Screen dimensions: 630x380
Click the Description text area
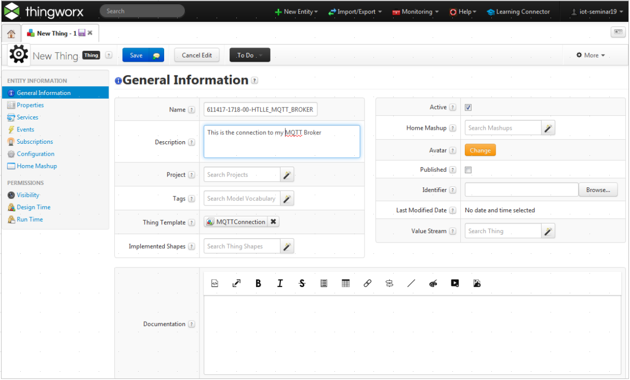(282, 141)
